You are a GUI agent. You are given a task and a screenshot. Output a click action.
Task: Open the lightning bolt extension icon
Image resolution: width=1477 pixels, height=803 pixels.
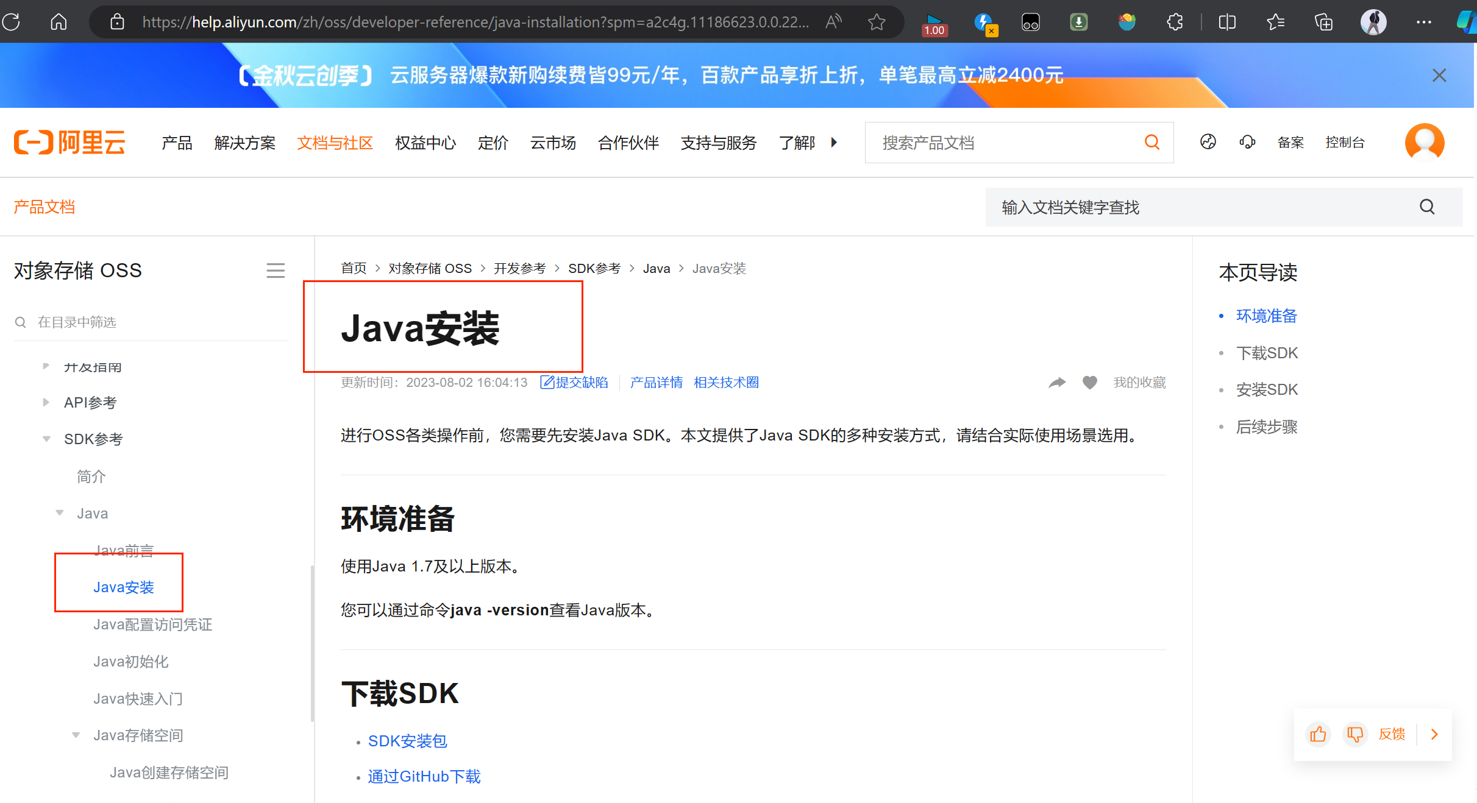click(x=984, y=24)
